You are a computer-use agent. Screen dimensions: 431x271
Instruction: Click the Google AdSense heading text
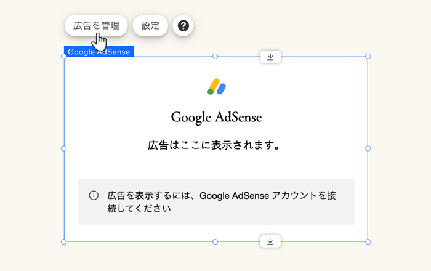[216, 117]
